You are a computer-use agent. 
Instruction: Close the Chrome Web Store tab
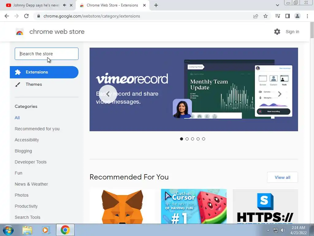(x=144, y=5)
